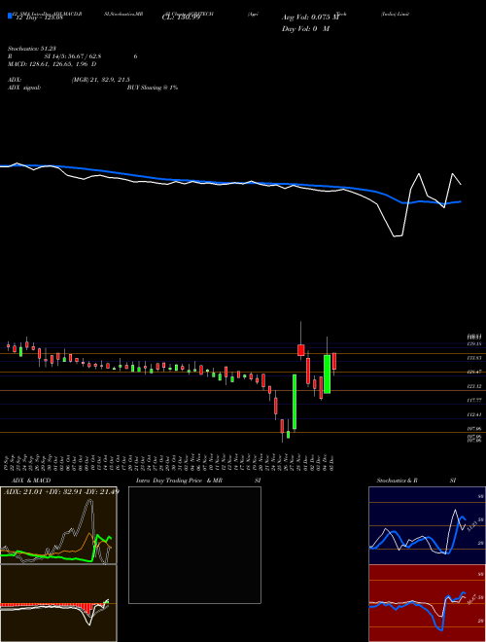Click the 129.15 price axis label

[x=475, y=344]
